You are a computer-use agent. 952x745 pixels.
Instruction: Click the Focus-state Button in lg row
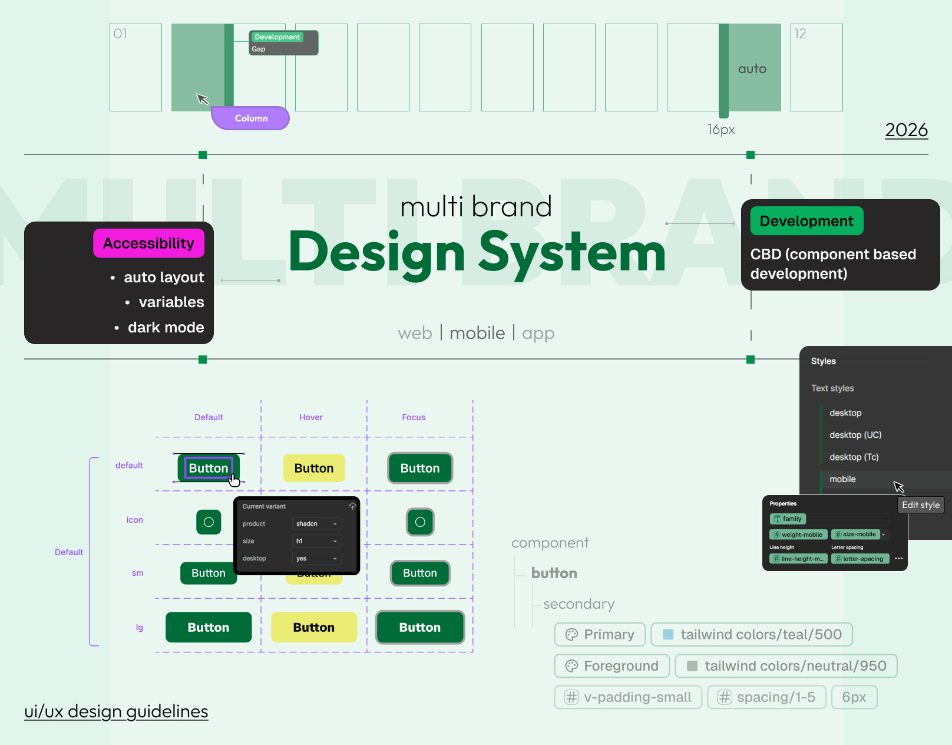pos(420,627)
